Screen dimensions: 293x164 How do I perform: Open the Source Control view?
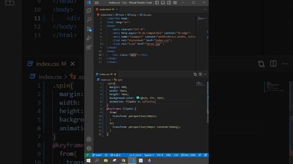(89, 29)
